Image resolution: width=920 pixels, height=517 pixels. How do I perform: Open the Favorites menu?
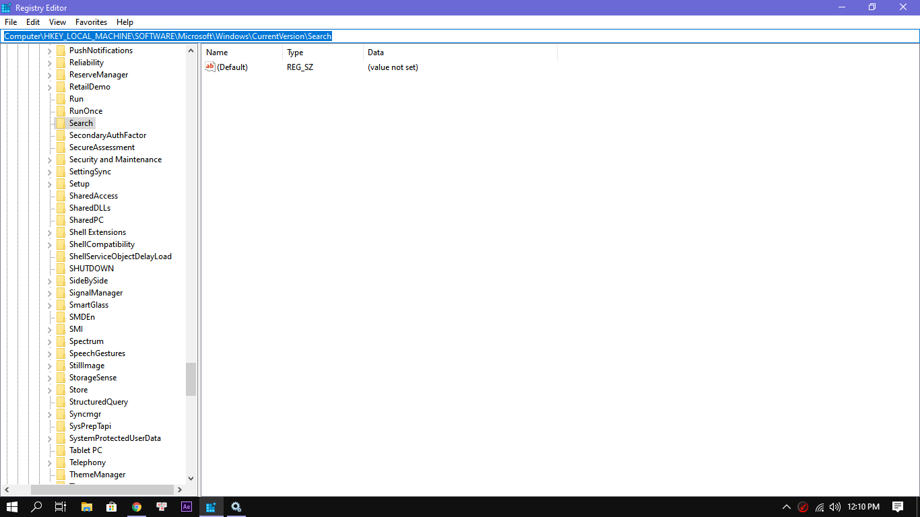pos(91,22)
